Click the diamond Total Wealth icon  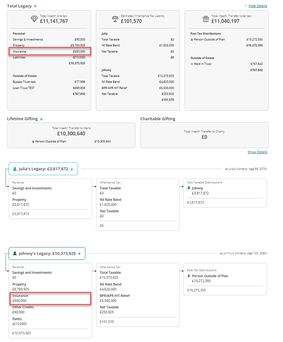pos(34,19)
